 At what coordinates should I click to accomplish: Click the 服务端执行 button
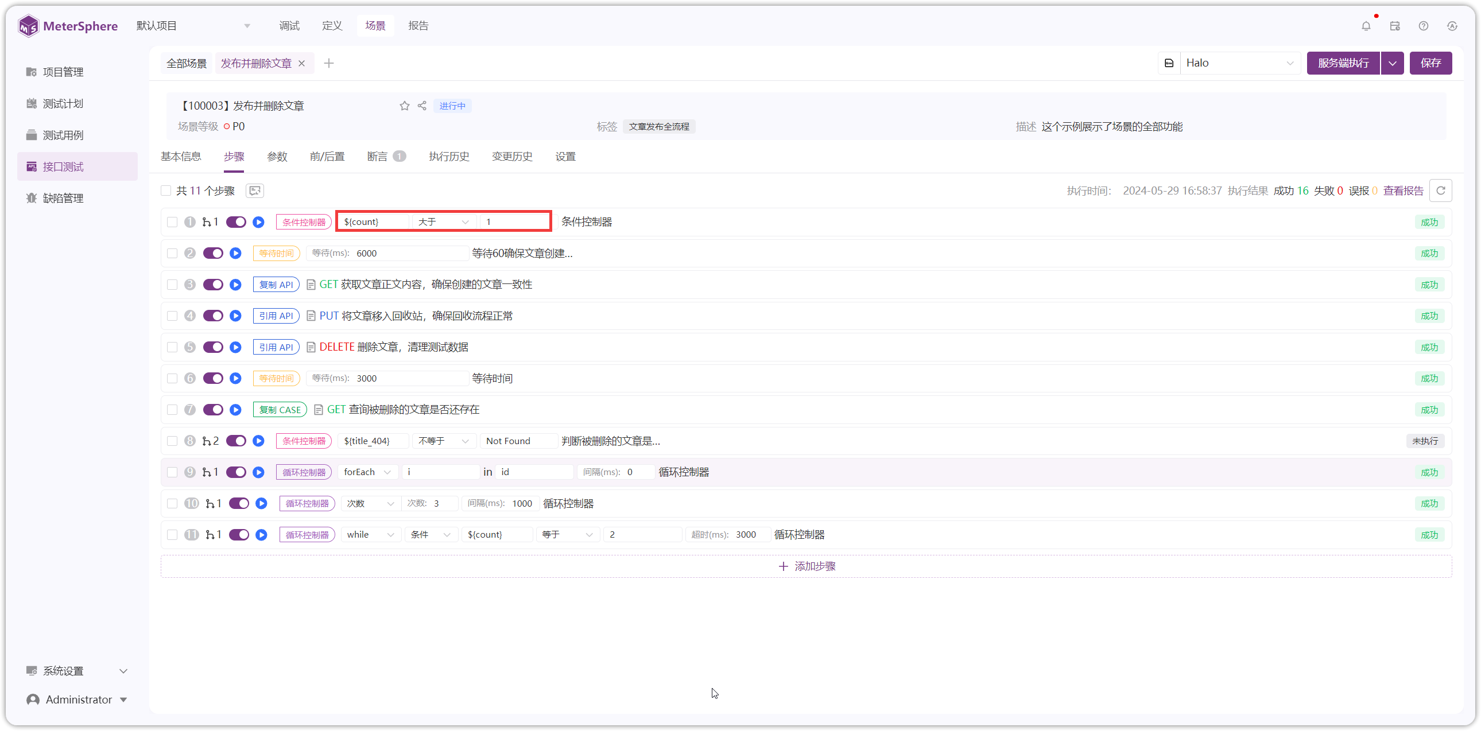pyautogui.click(x=1344, y=63)
